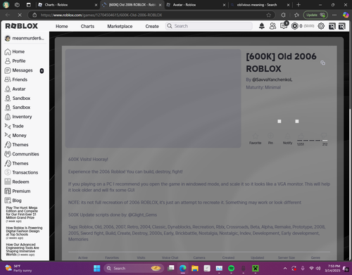Open the tab actions menu icon
Viewport: 352px width, 275px height.
(28, 5)
